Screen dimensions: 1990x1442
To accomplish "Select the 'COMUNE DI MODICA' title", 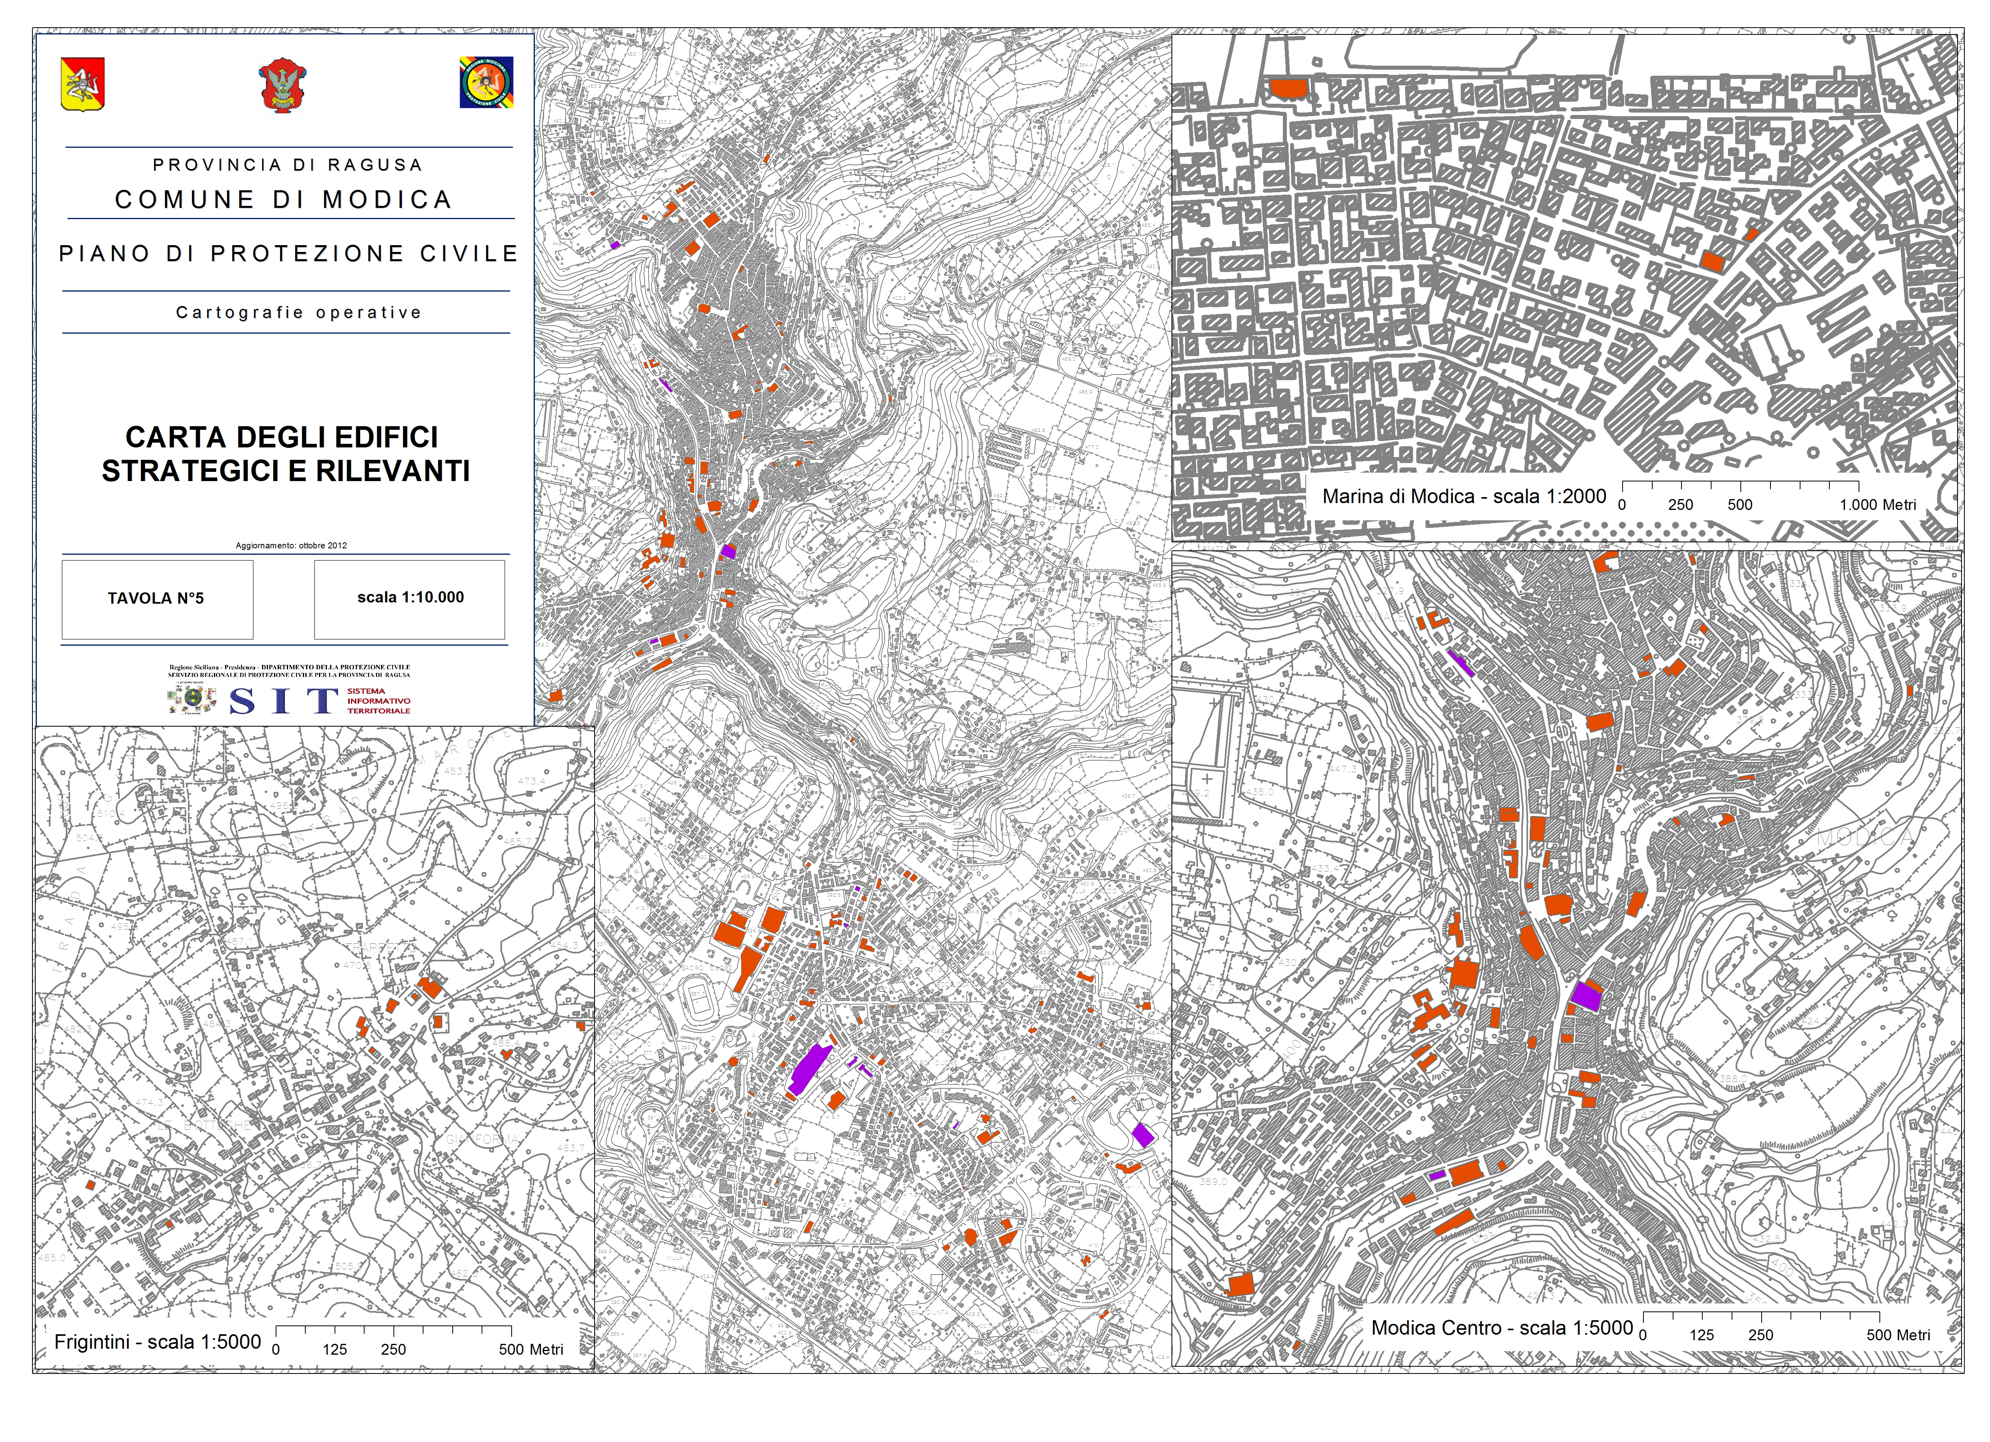I will click(283, 200).
